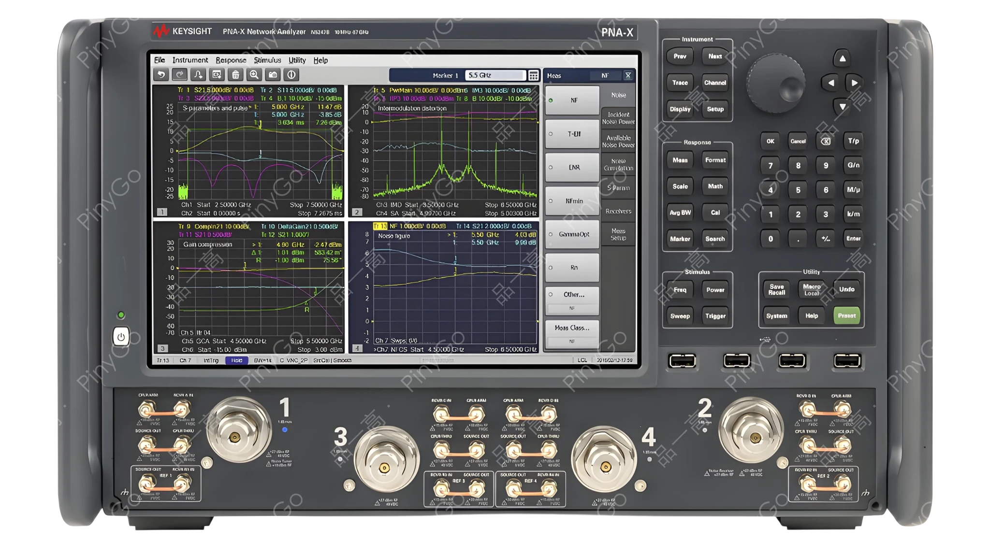Click the Marker 1 frequency input field
Viewport: 990px width, 557px height.
click(495, 74)
